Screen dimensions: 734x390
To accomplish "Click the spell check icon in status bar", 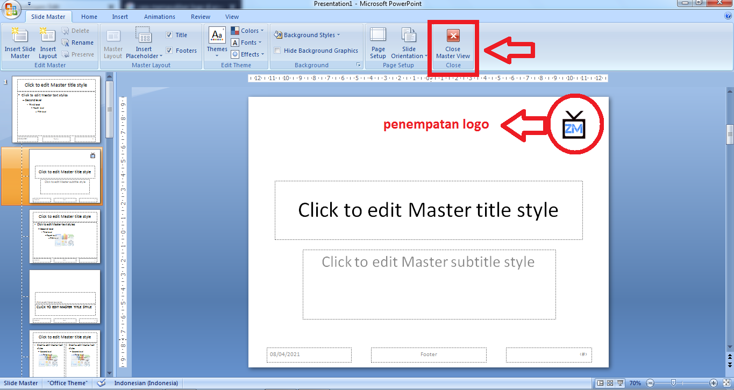I will [101, 383].
